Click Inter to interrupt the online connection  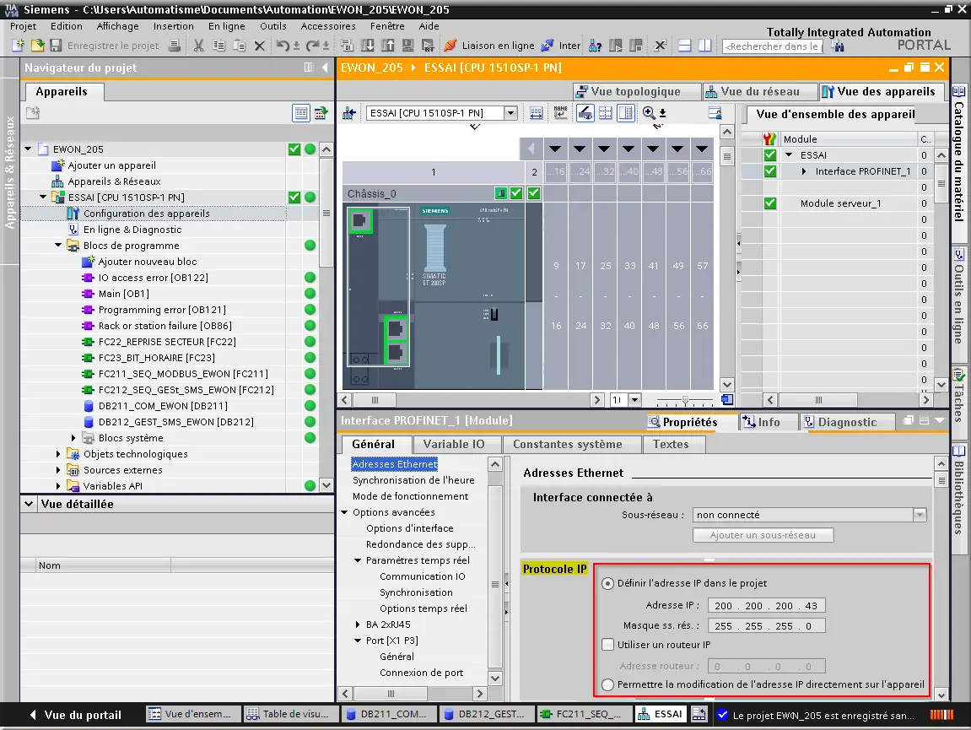click(x=561, y=46)
